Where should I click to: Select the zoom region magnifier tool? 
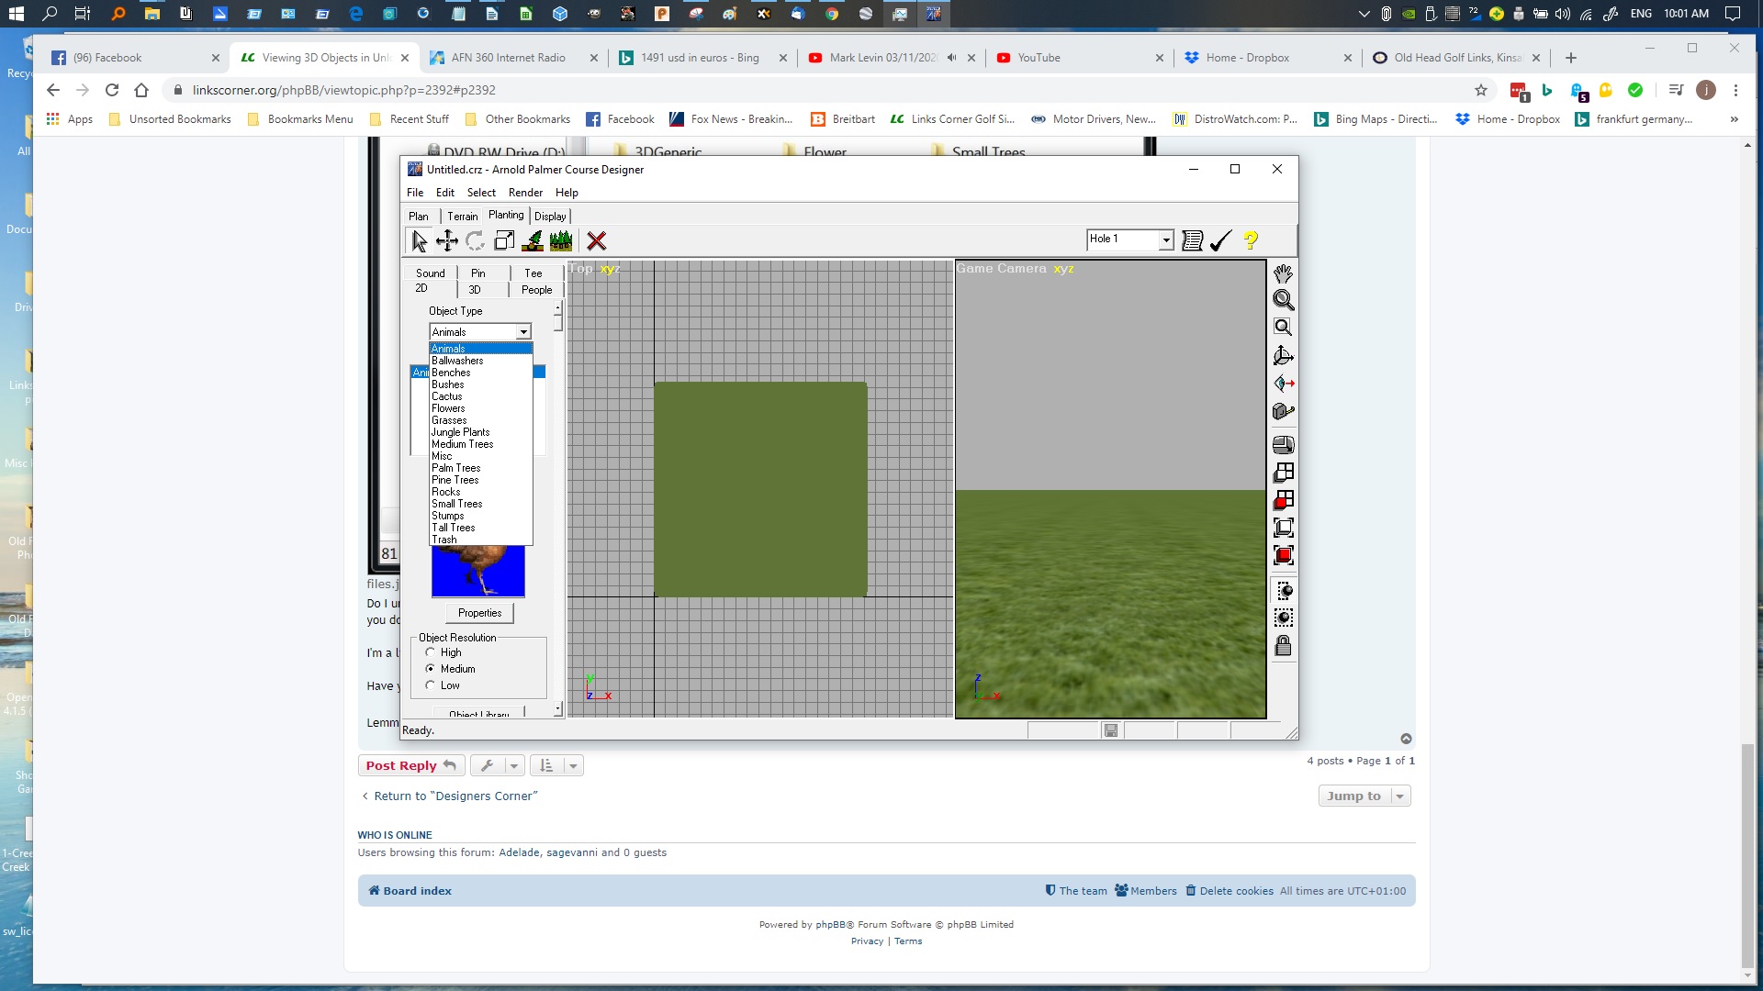1284,327
